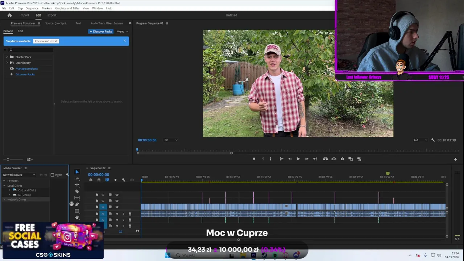Viewport: 464px width, 261px height.
Task: Enable voice-over record on A1
Action: coord(130,214)
